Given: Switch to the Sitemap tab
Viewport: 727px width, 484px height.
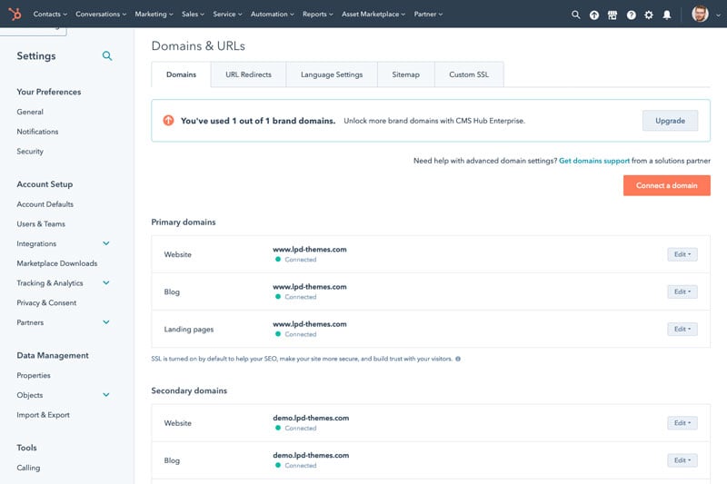Looking at the screenshot, I should point(405,74).
